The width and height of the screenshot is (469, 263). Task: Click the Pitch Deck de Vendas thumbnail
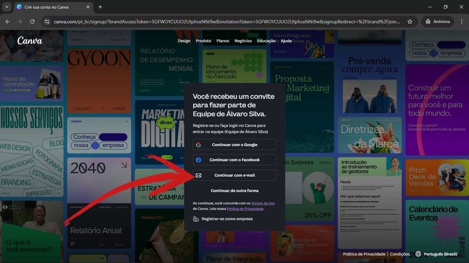coord(437,177)
